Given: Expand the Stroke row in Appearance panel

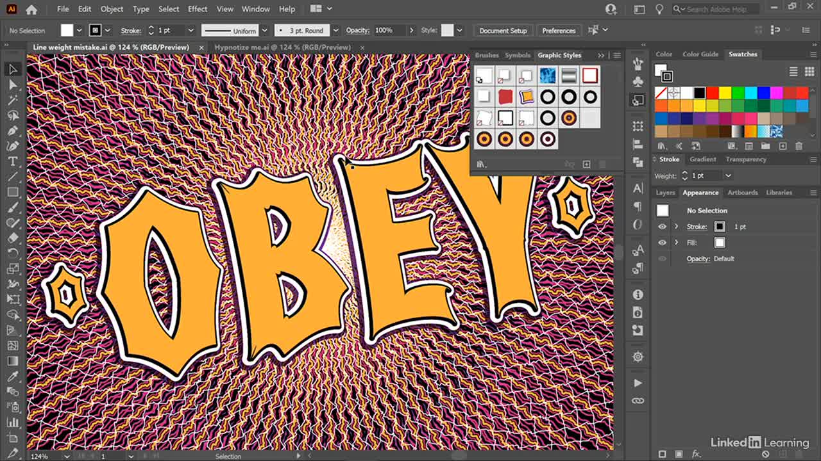Looking at the screenshot, I should coord(676,227).
